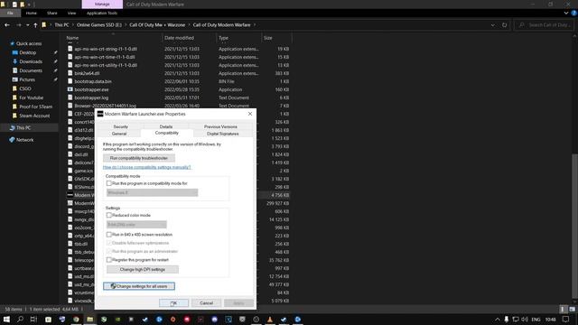
Task: Open the 8-bit color mode dropdown
Action: [x=136, y=225]
